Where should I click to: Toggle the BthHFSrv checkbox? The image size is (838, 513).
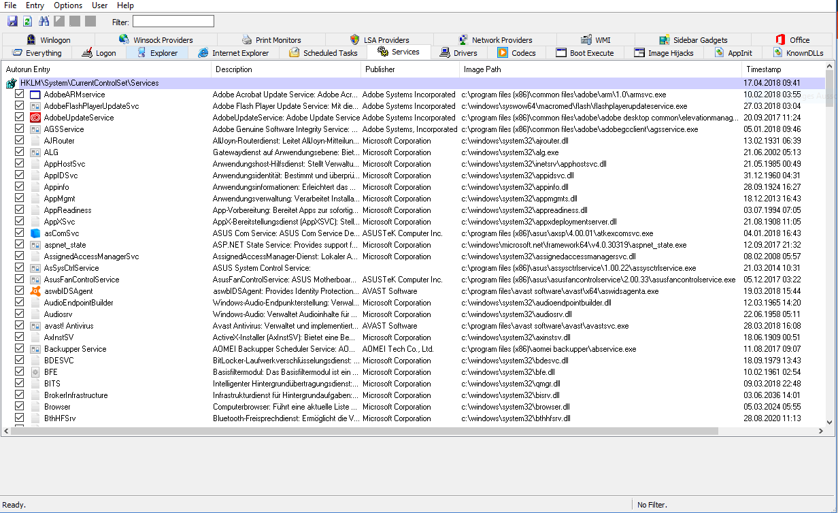click(20, 418)
